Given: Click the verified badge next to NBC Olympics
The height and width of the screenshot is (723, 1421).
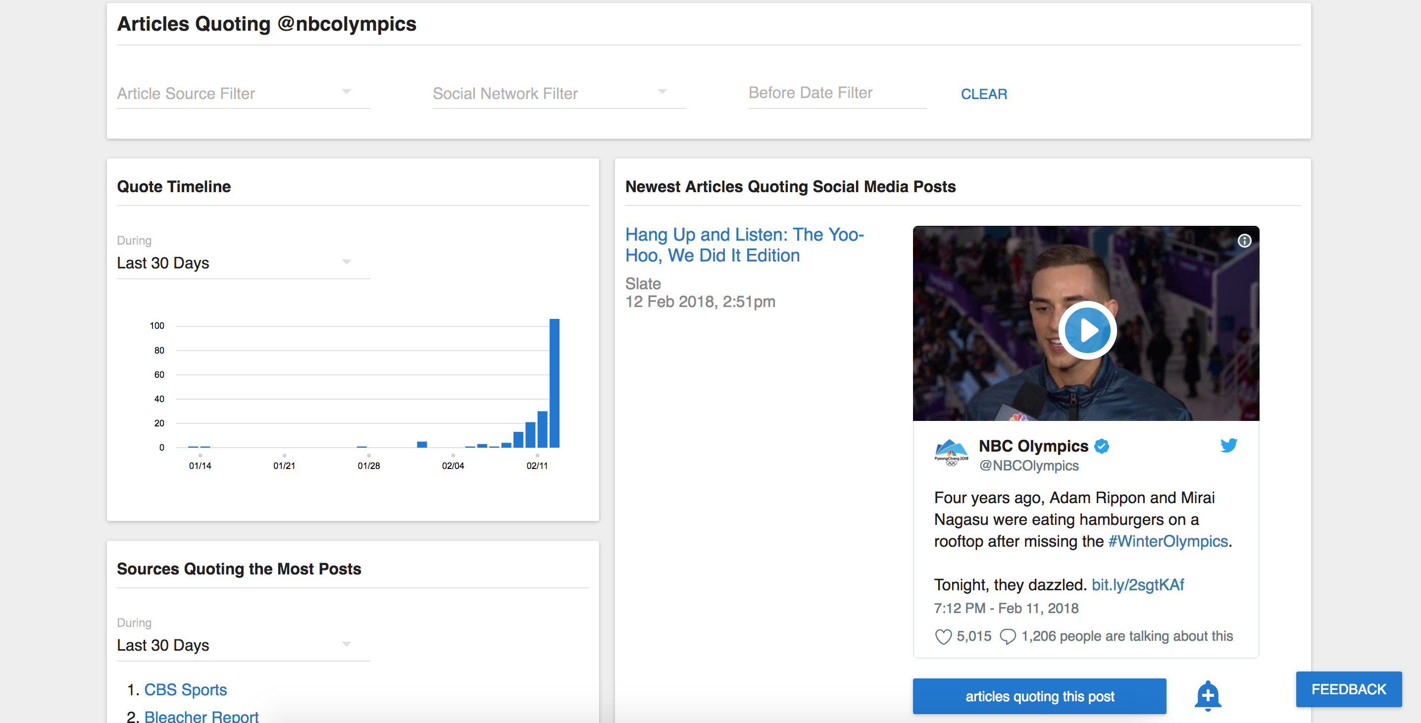Looking at the screenshot, I should click(x=1102, y=446).
